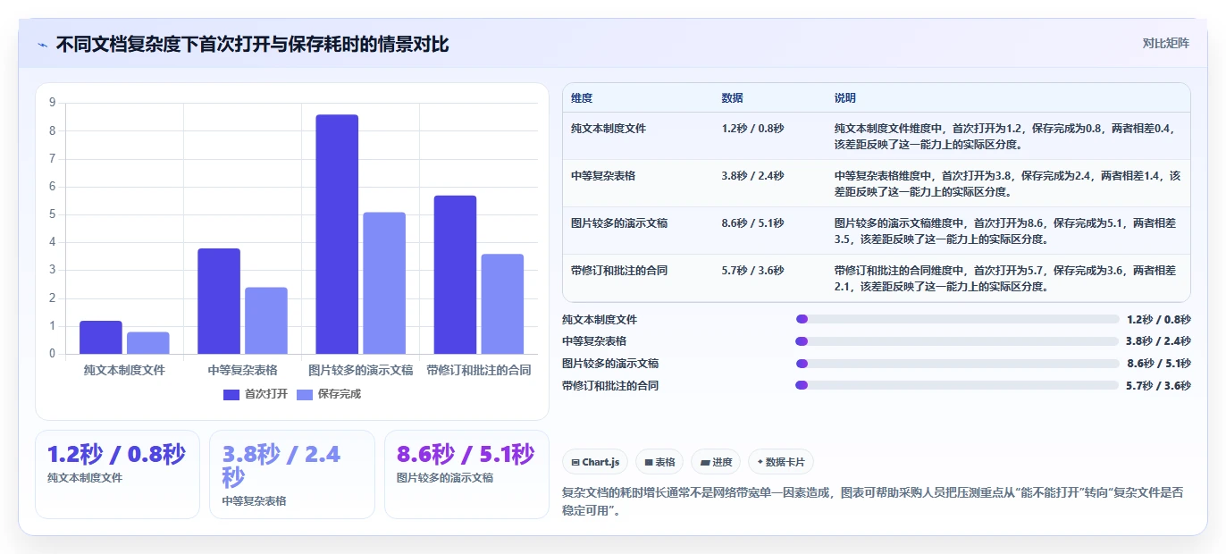Image resolution: width=1226 pixels, height=554 pixels.
Task: Click the 纯文本制度文件 label in the progress list
Action: tap(600, 320)
